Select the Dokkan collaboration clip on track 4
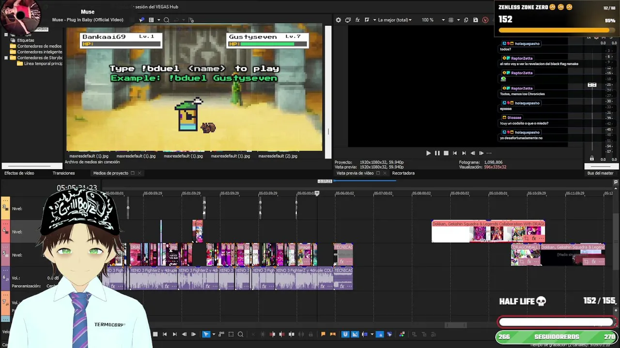This screenshot has height=348, width=620. click(488, 232)
